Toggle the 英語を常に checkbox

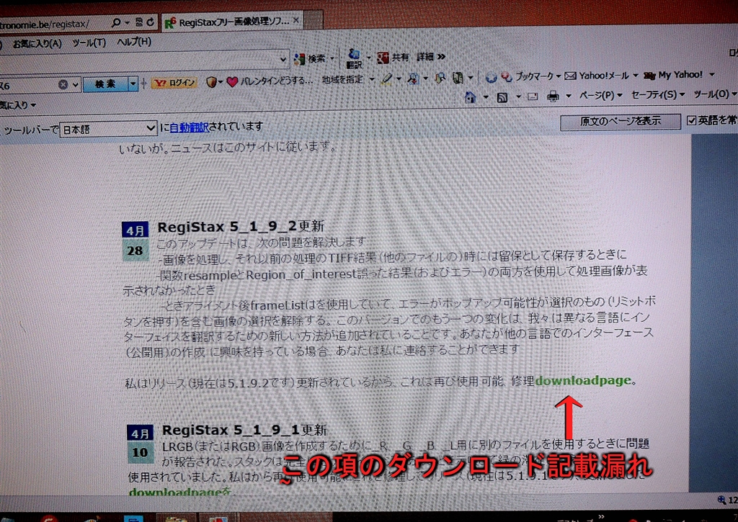coord(691,121)
